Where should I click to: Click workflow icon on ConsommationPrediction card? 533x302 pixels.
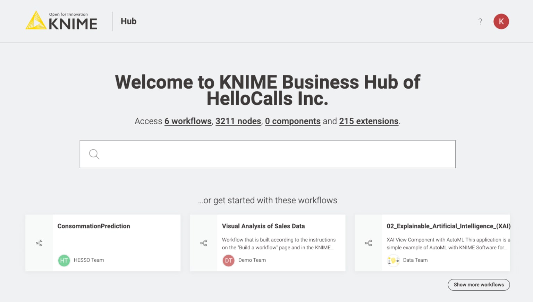click(39, 243)
